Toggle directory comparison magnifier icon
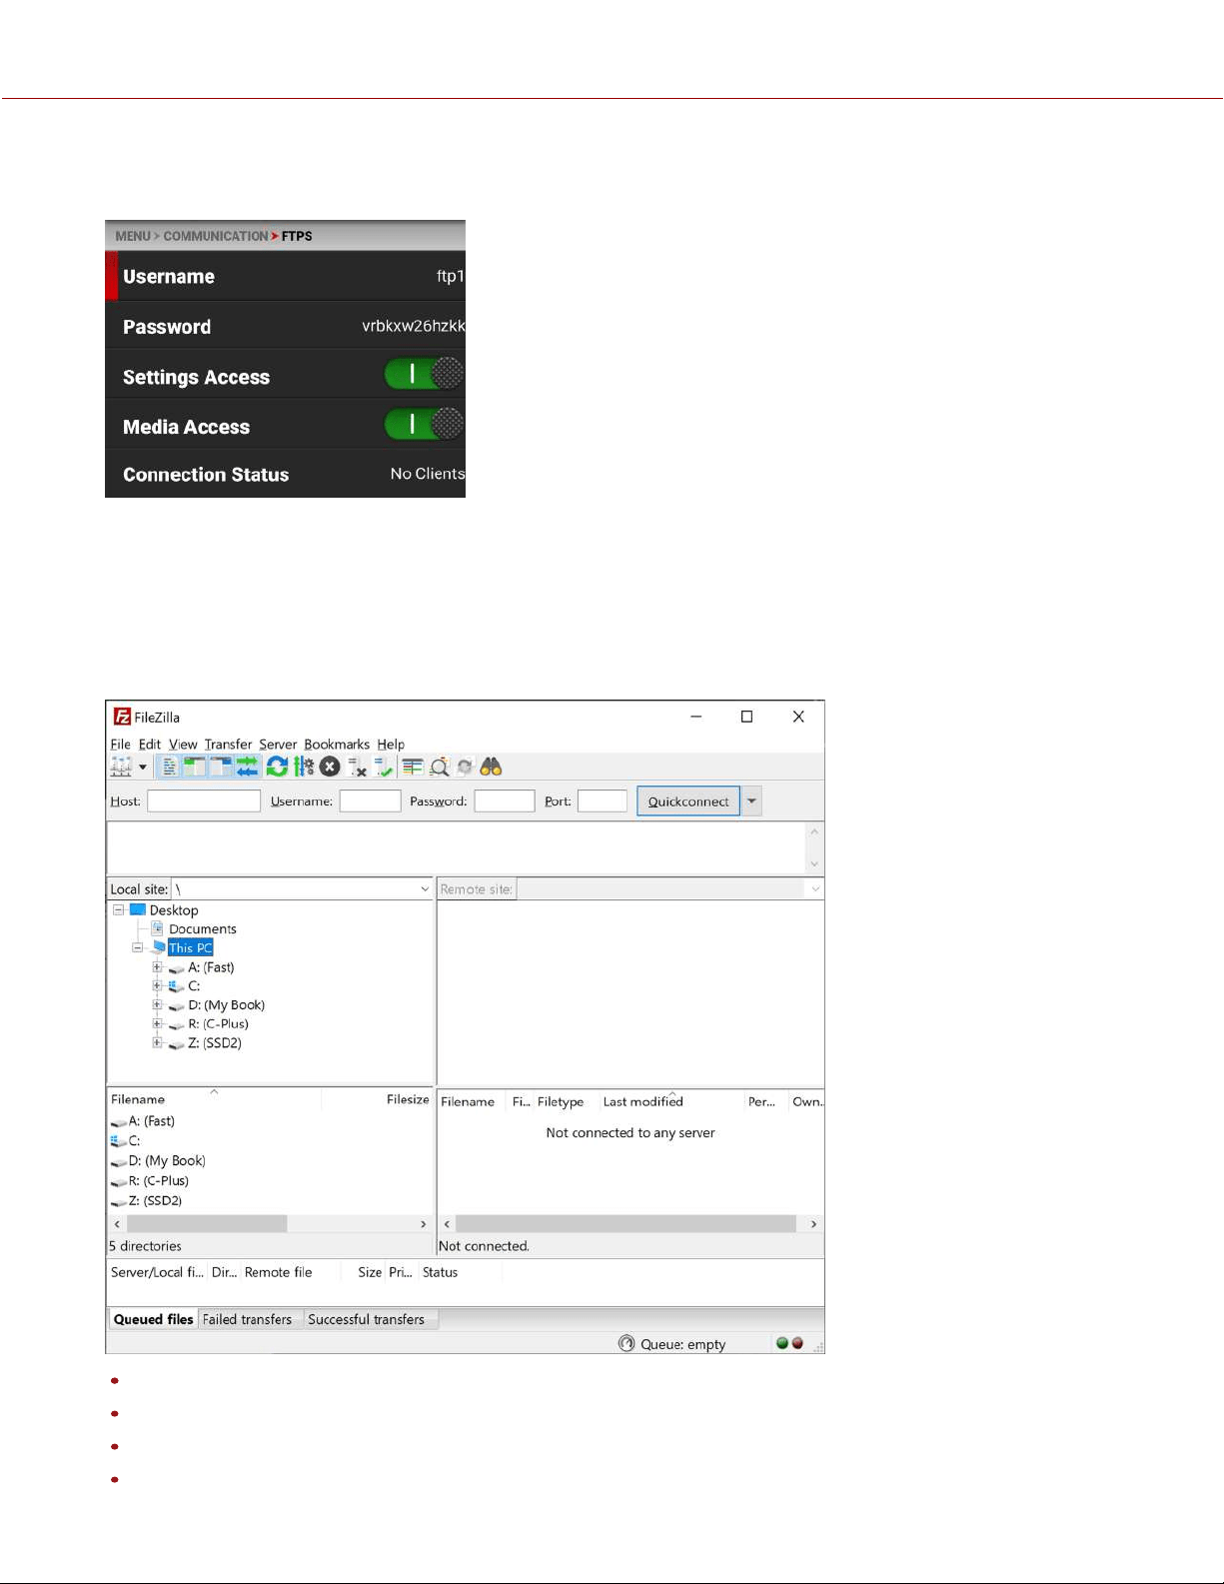This screenshot has width=1224, height=1584. coord(439,767)
